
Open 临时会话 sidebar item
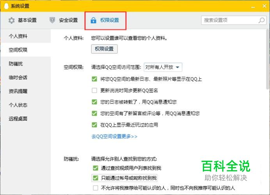coord(26,77)
